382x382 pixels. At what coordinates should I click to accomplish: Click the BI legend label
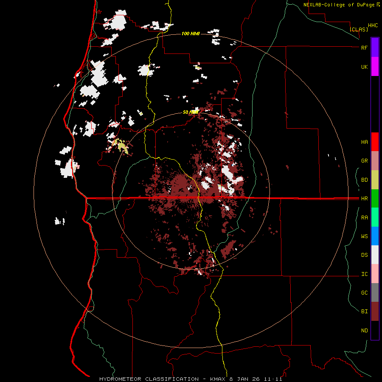(x=364, y=312)
